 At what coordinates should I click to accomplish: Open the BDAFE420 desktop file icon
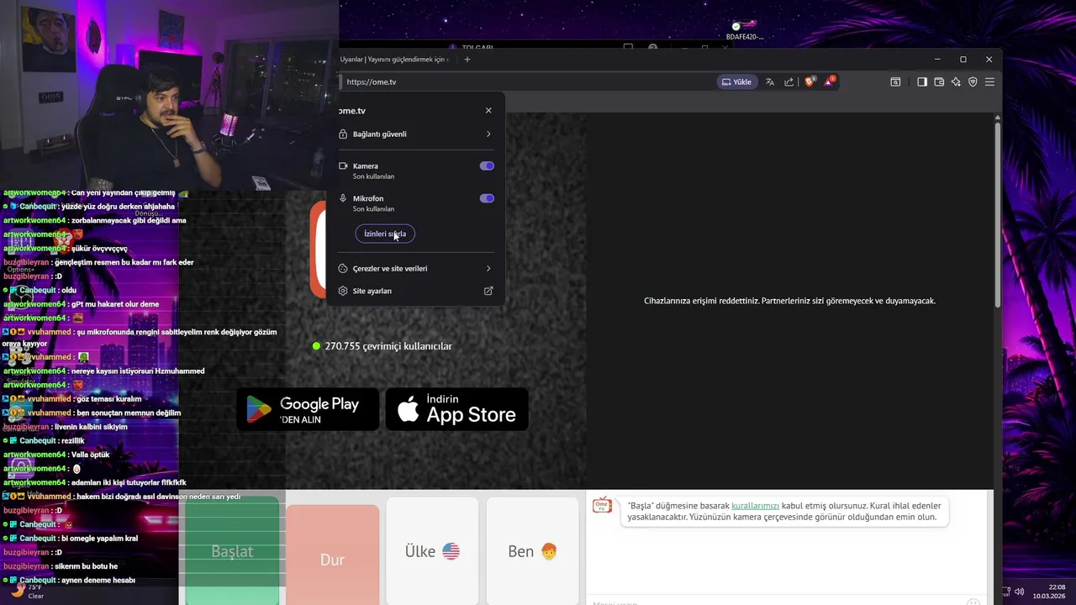point(745,30)
